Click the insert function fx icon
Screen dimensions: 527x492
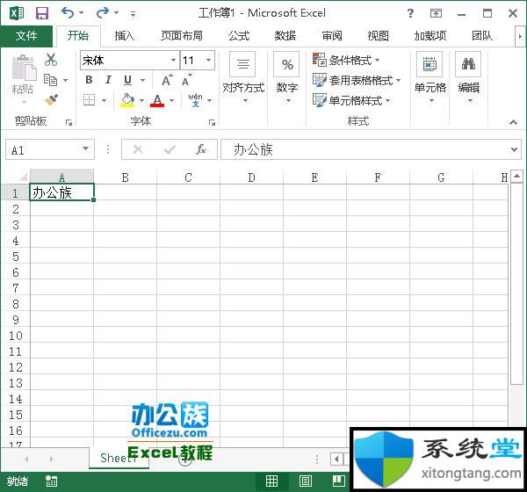pos(201,149)
